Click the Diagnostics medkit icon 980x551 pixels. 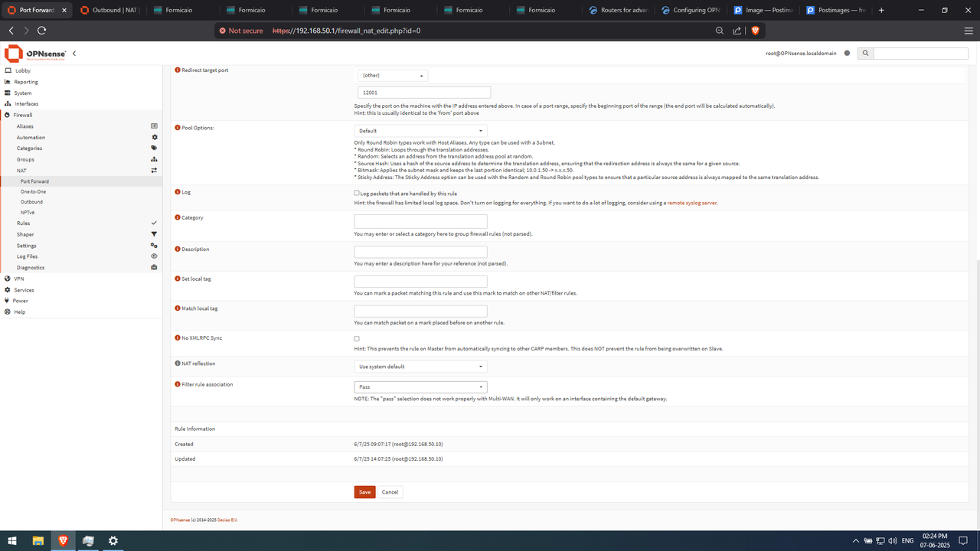coord(154,268)
